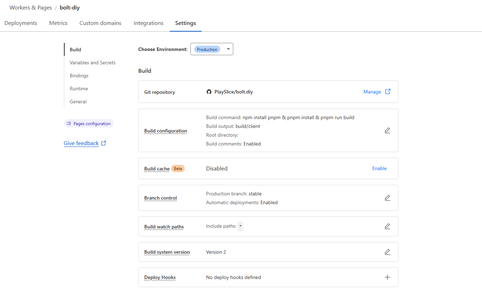Click the 'Build comments: Enabled' text
Viewport: 482px width, 292px height.
click(233, 144)
